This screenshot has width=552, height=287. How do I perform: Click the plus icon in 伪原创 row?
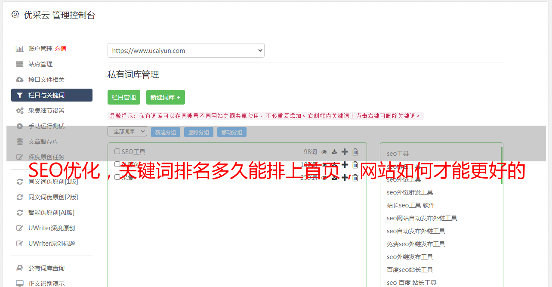(x=345, y=164)
